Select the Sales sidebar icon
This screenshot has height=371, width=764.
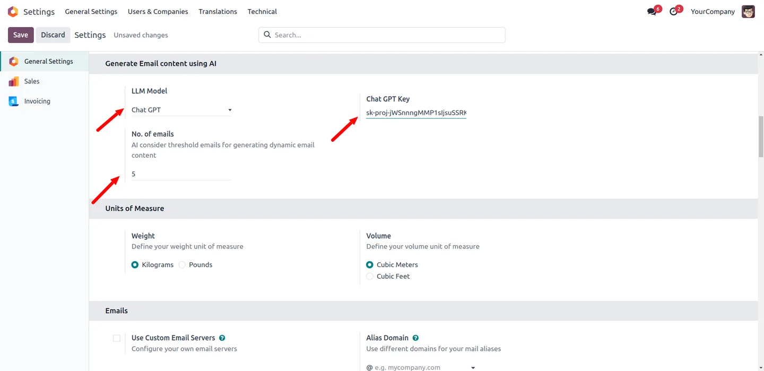click(x=14, y=81)
